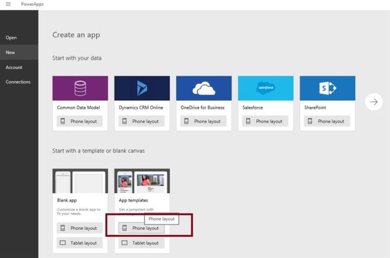The width and height of the screenshot is (390, 258).
Task: Go to Connections in sidebar
Action: point(18,82)
